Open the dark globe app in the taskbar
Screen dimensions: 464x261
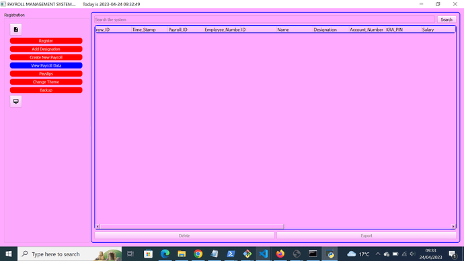[297, 254]
